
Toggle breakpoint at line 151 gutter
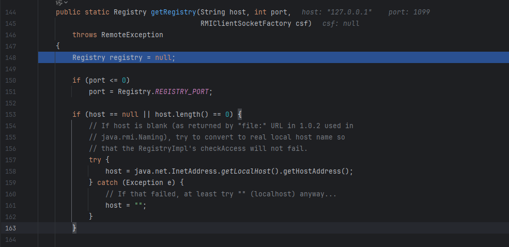[x=11, y=91]
